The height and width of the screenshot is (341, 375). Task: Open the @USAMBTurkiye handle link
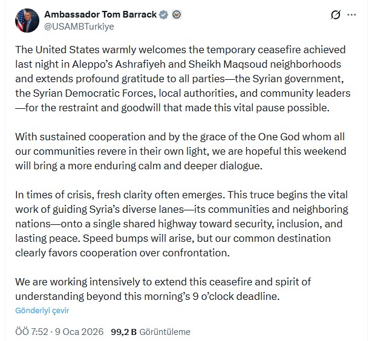point(79,27)
